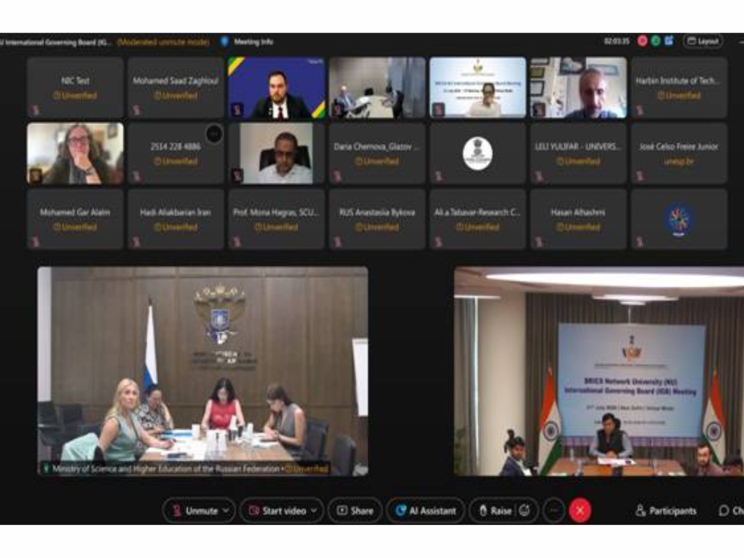Click the muted mic icon on Harbin Institute tile
This screenshot has height=558, width=744.
coord(640,110)
